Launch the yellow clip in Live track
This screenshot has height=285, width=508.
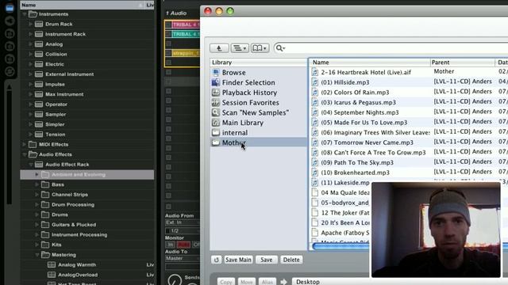[168, 53]
